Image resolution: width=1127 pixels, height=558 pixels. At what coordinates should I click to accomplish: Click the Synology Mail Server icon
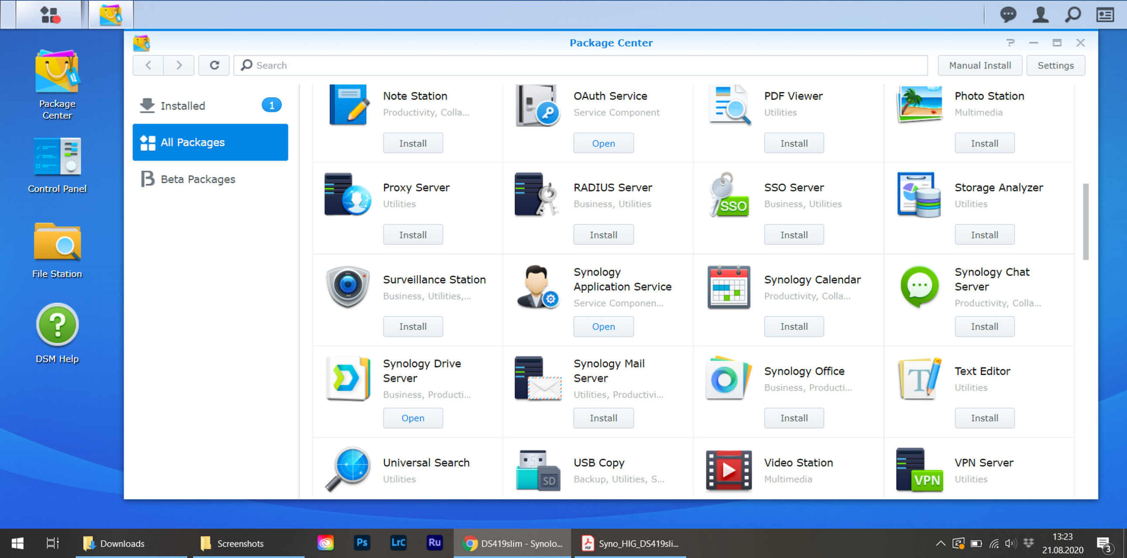(538, 379)
